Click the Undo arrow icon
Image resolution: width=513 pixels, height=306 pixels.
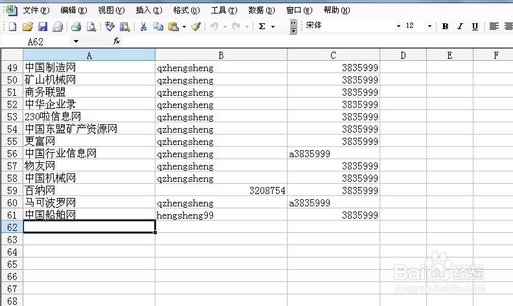coord(214,26)
